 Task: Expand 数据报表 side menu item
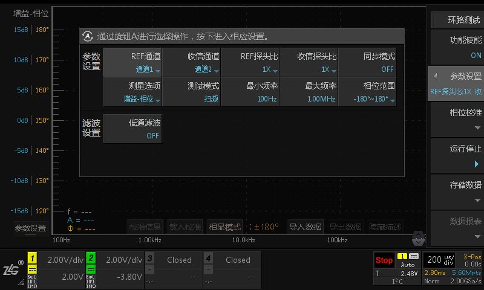(457, 228)
